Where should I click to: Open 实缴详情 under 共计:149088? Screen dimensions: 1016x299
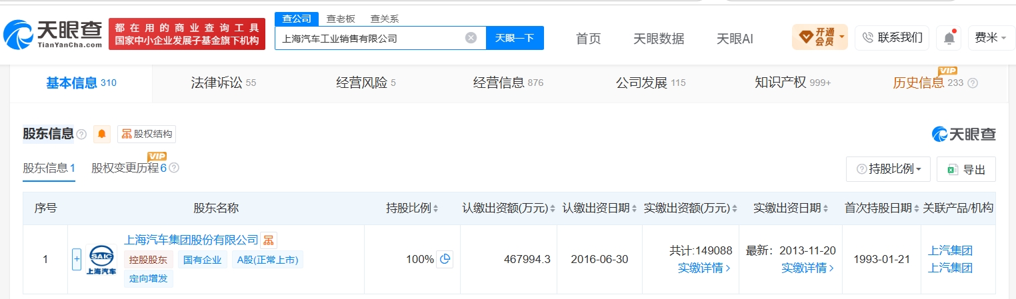704,268
